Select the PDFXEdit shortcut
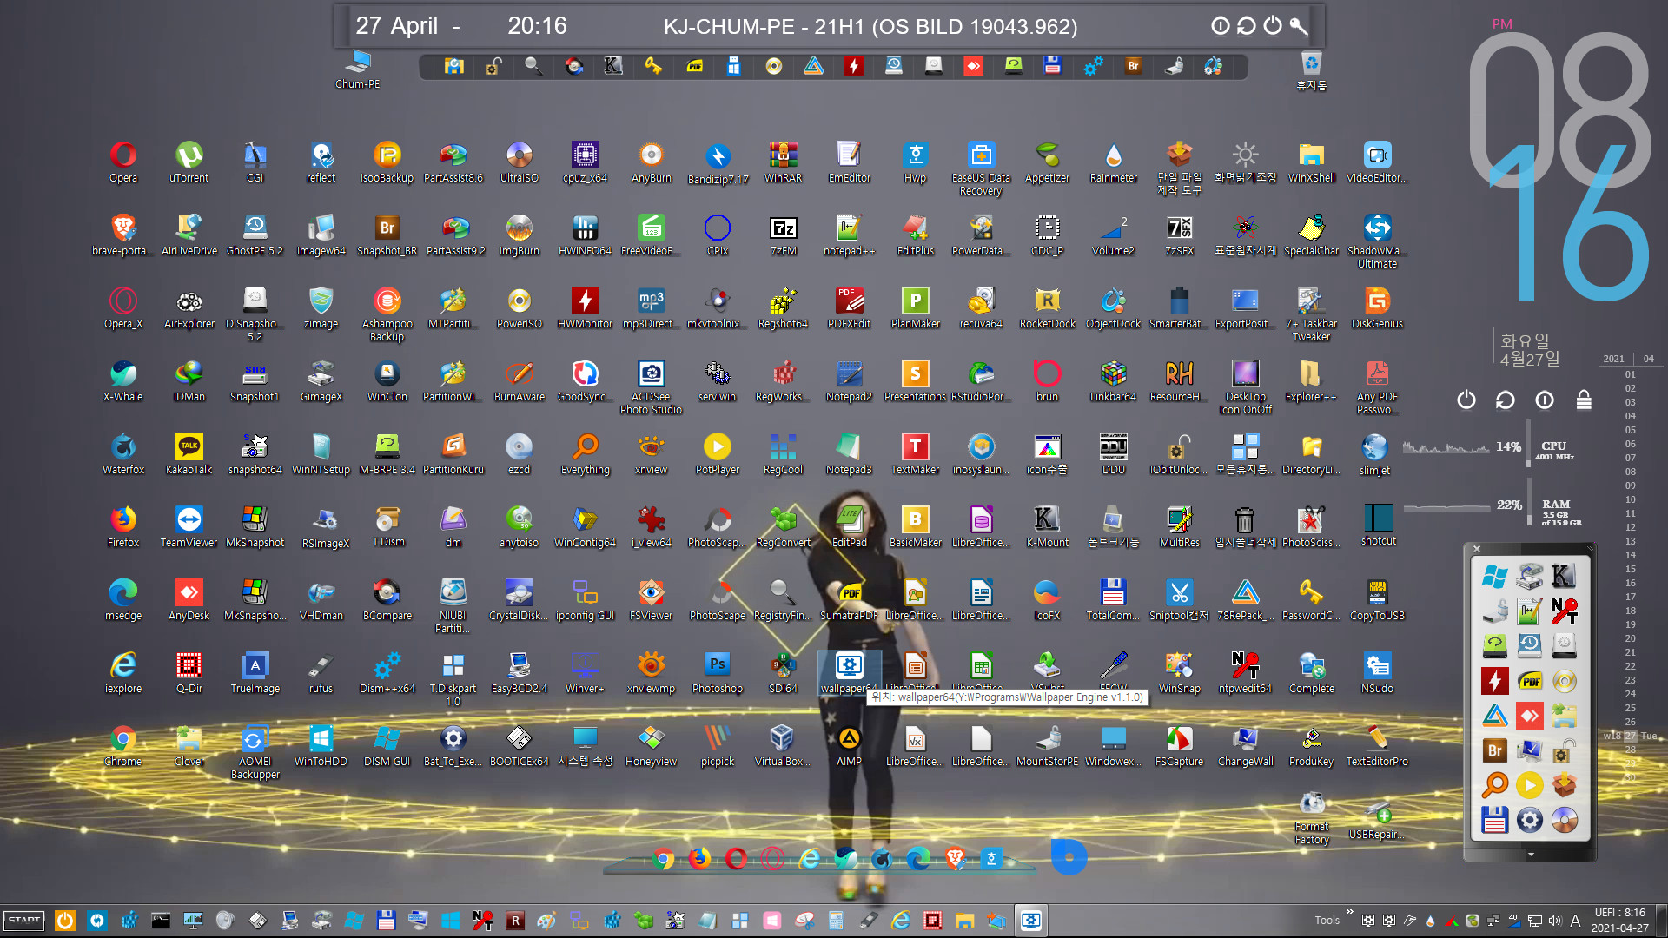Viewport: 1668px width, 938px height. click(849, 308)
